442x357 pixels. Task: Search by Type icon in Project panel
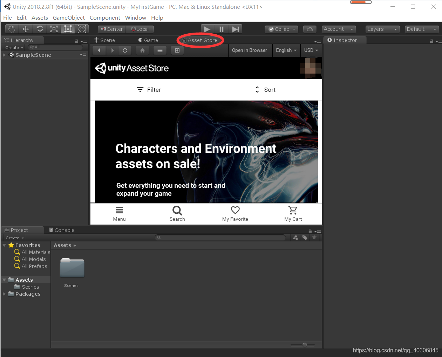295,238
